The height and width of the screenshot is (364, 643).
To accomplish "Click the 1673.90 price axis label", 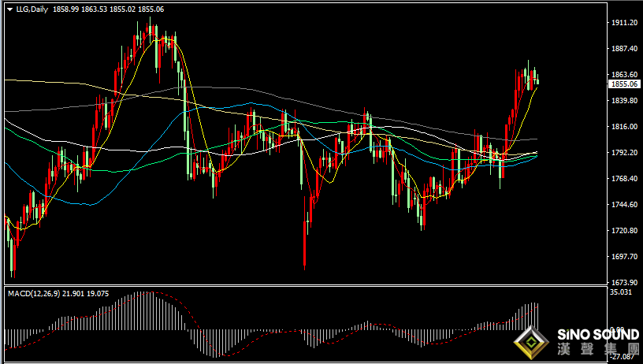I will click(x=625, y=283).
